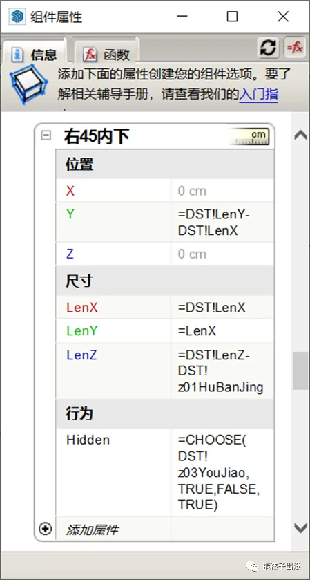Select the Z position attribute name
The width and height of the screenshot is (310, 580).
[x=70, y=254]
